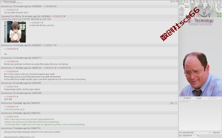Click the info circle icon in top toolbar

coord(214,1)
